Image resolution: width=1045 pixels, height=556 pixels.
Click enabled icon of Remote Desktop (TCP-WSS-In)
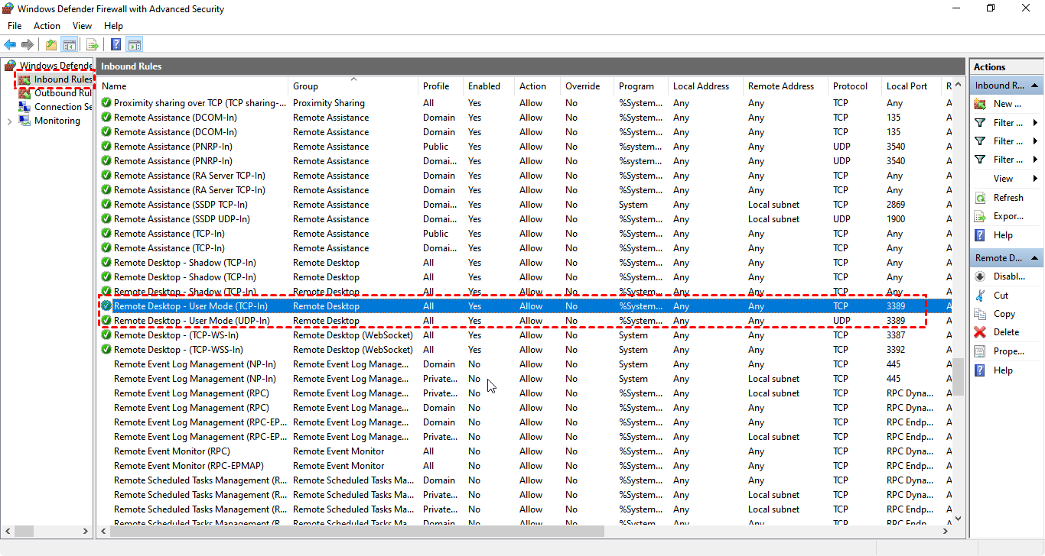(106, 350)
